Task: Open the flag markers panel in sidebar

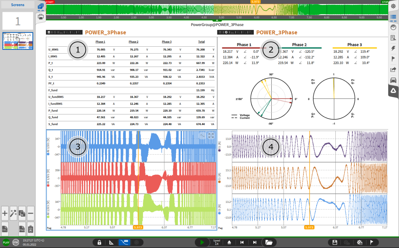Action: [393, 59]
